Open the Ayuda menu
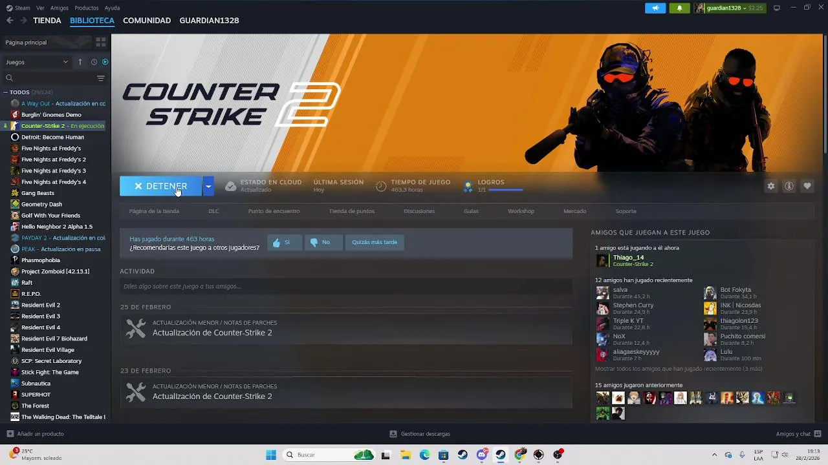Screen dimensions: 828x465 tap(112, 8)
